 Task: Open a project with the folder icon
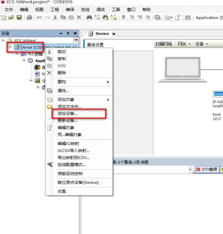coord(11,17)
